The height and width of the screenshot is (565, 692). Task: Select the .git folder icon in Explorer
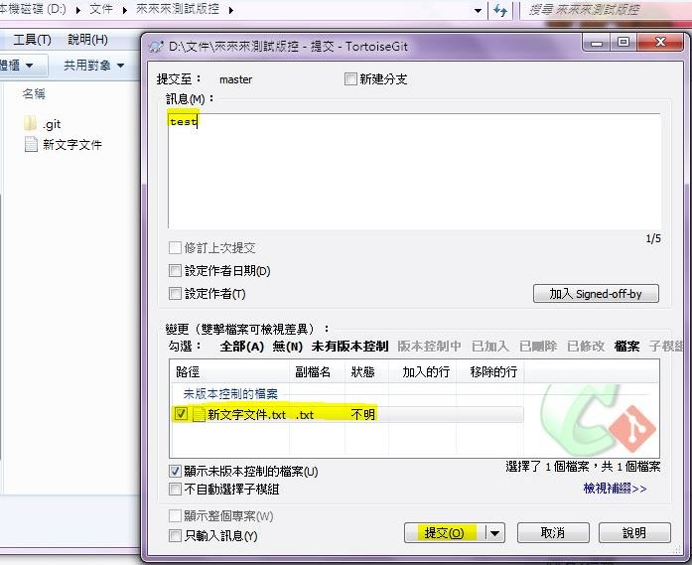[x=30, y=123]
